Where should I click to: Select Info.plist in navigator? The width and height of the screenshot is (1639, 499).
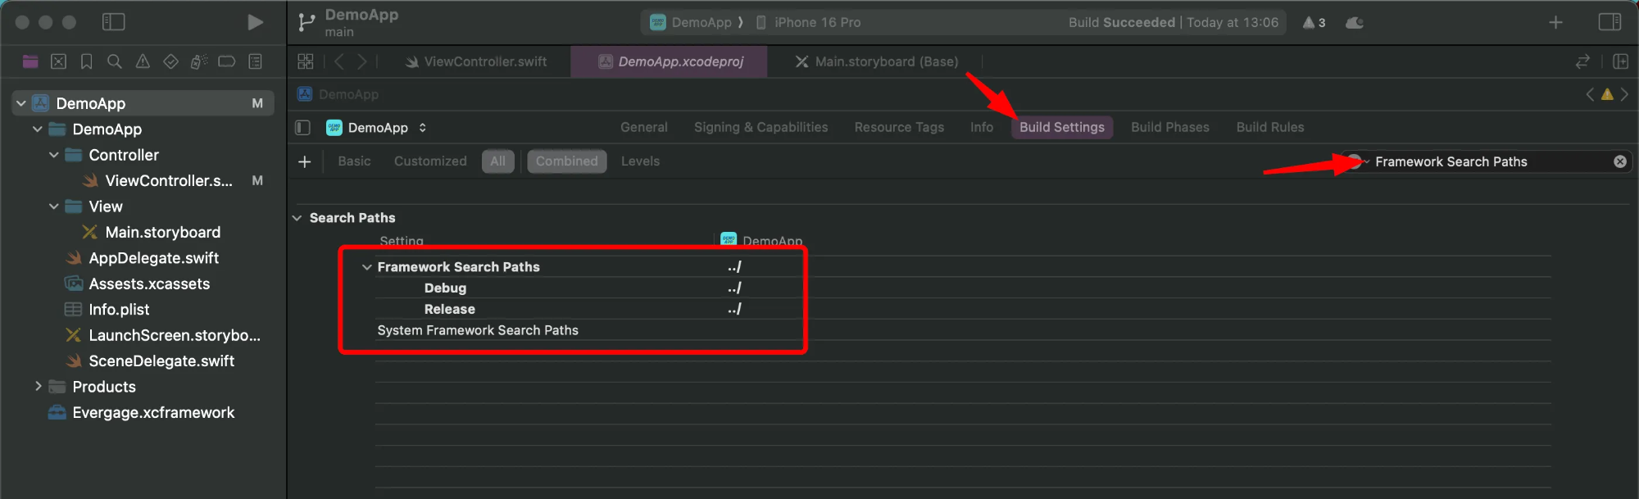pyautogui.click(x=107, y=309)
